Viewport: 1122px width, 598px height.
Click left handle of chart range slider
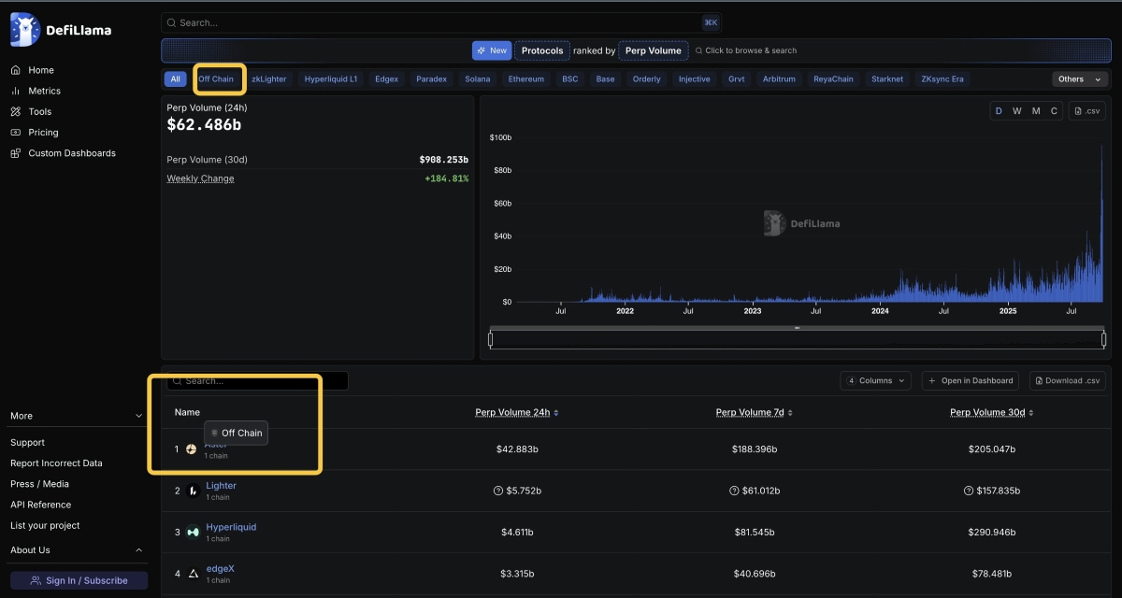490,339
